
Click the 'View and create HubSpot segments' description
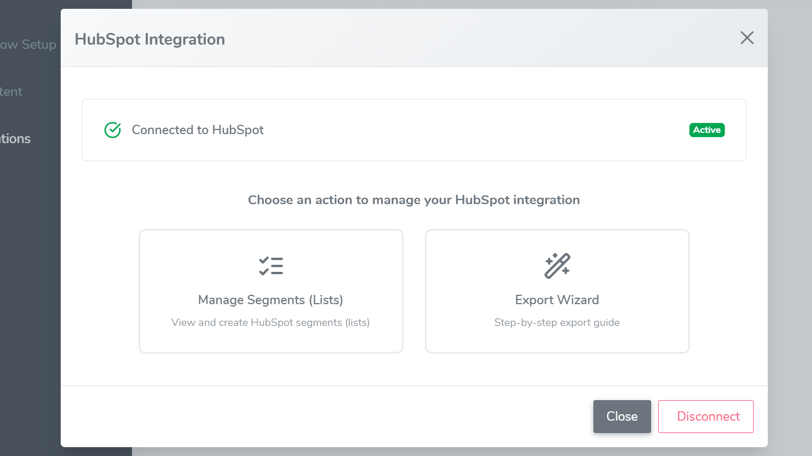[x=270, y=322]
